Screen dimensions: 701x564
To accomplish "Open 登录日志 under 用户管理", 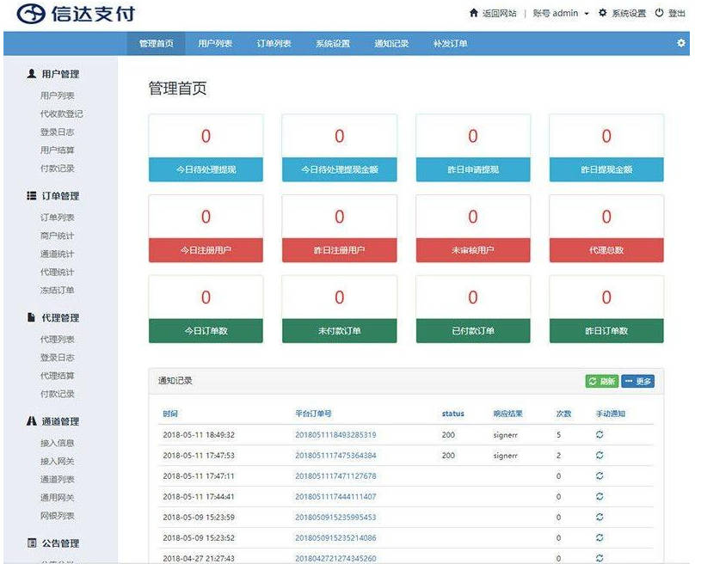I will [58, 132].
